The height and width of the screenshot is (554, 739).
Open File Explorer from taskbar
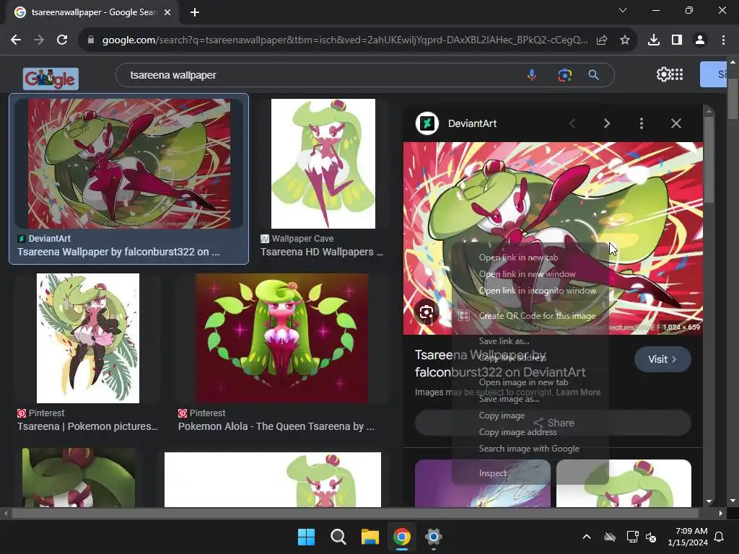[x=370, y=537]
